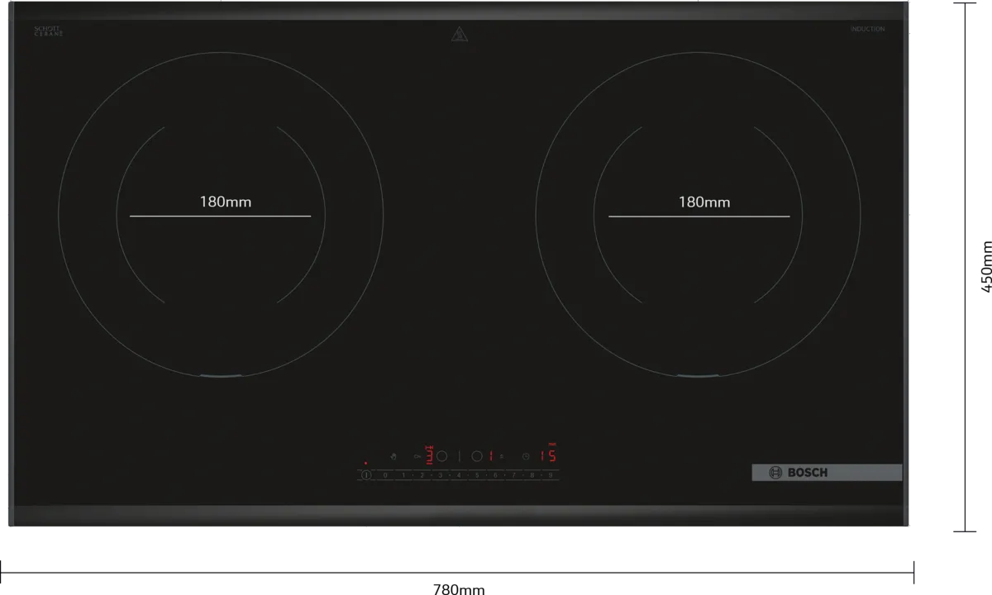The image size is (992, 595).
Task: Tap the left zone power display showing 3
Action: coord(430,455)
